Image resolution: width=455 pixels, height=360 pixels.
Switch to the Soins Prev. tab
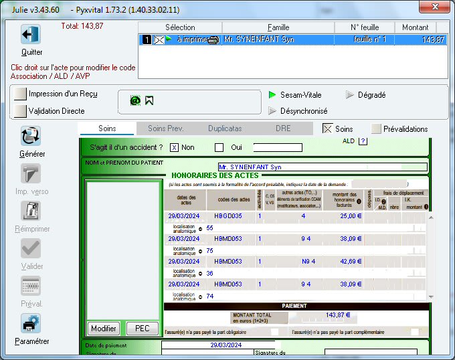[x=166, y=128]
